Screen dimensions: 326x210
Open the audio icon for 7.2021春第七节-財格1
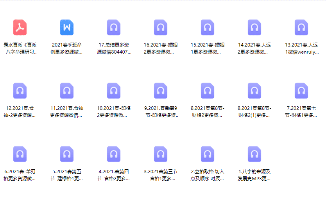(301, 91)
